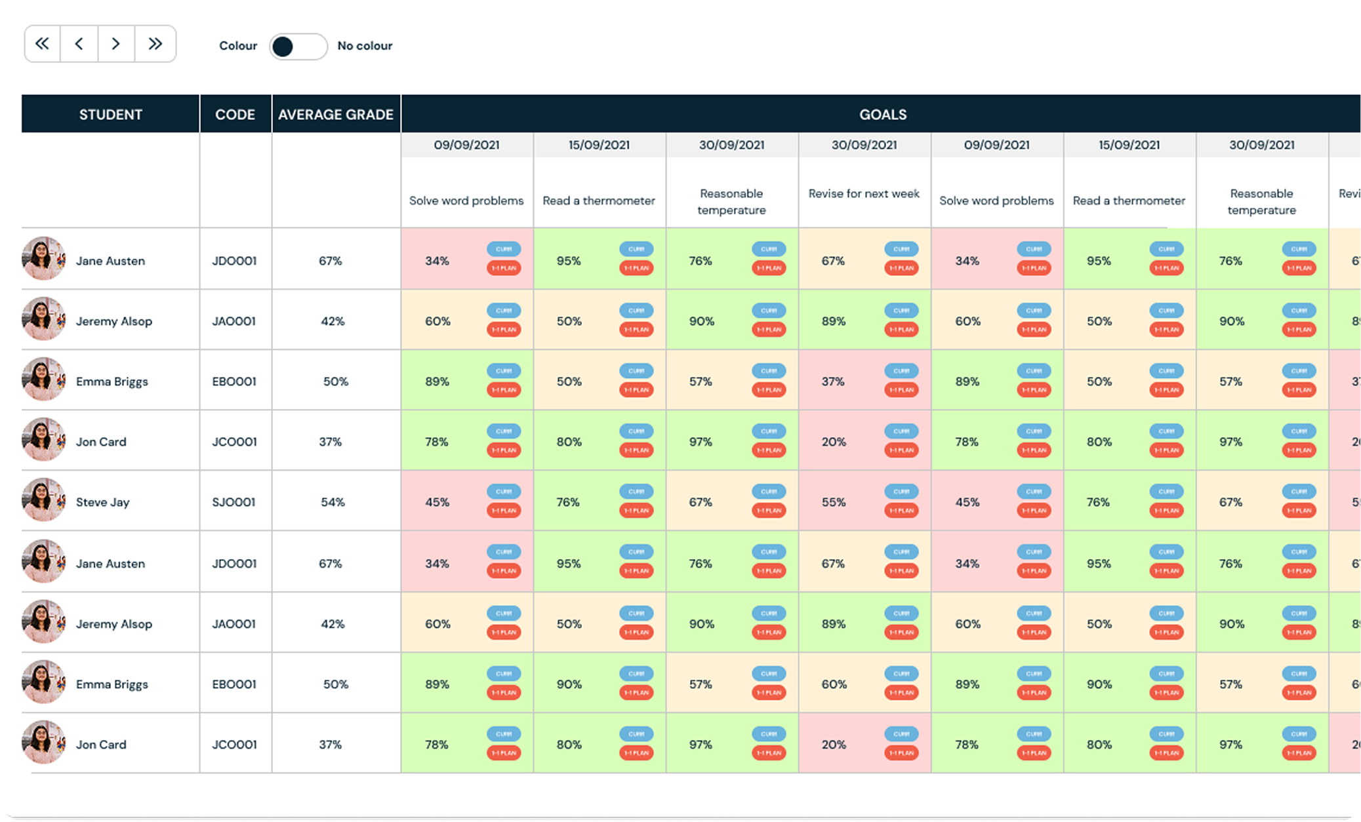Viewport: 1361px width, 822px height.
Task: Click the CODE column header
Action: pyautogui.click(x=235, y=114)
